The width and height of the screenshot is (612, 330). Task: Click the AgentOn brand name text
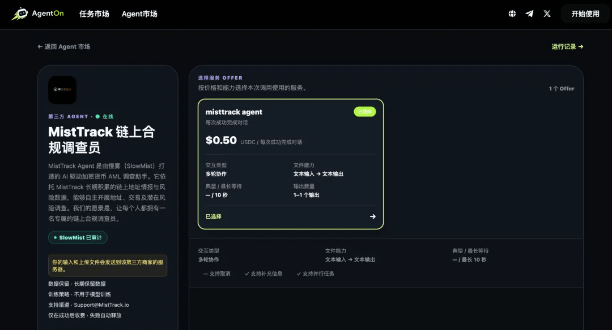(x=48, y=13)
